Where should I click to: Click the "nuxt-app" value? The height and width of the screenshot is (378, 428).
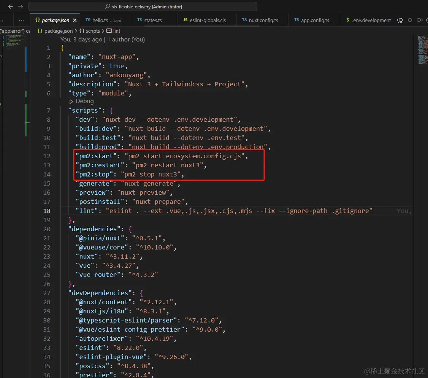[x=117, y=57]
